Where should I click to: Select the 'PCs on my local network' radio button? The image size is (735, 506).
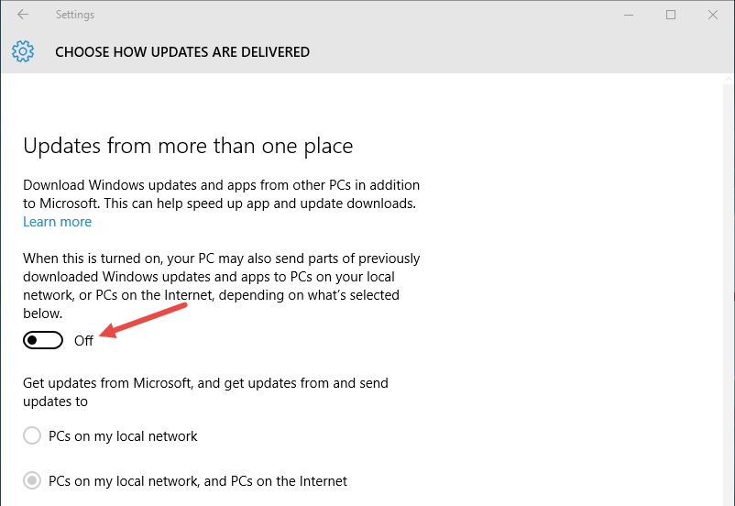pos(32,436)
